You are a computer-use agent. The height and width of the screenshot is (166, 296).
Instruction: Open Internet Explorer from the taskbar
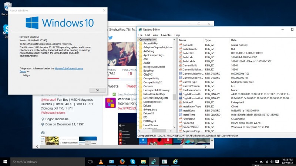(175, 162)
